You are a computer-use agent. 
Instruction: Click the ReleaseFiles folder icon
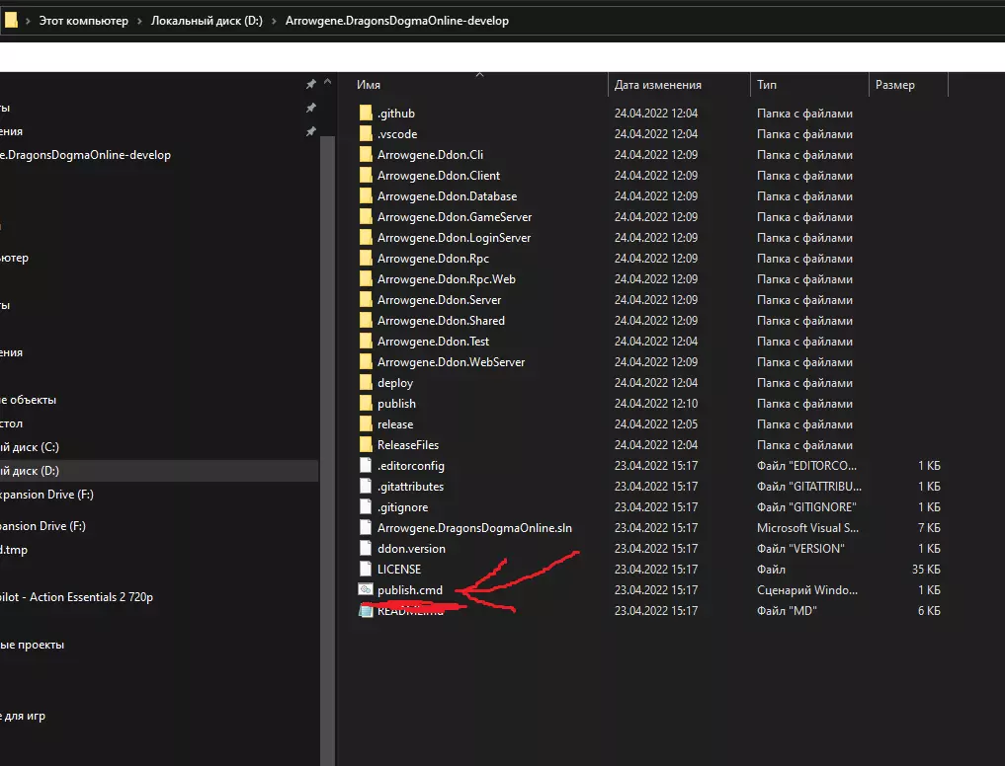click(x=365, y=445)
